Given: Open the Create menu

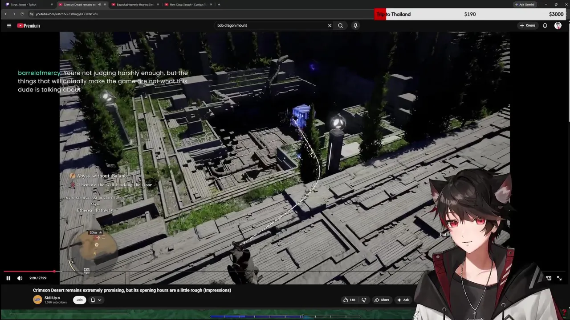Looking at the screenshot, I should (x=527, y=25).
